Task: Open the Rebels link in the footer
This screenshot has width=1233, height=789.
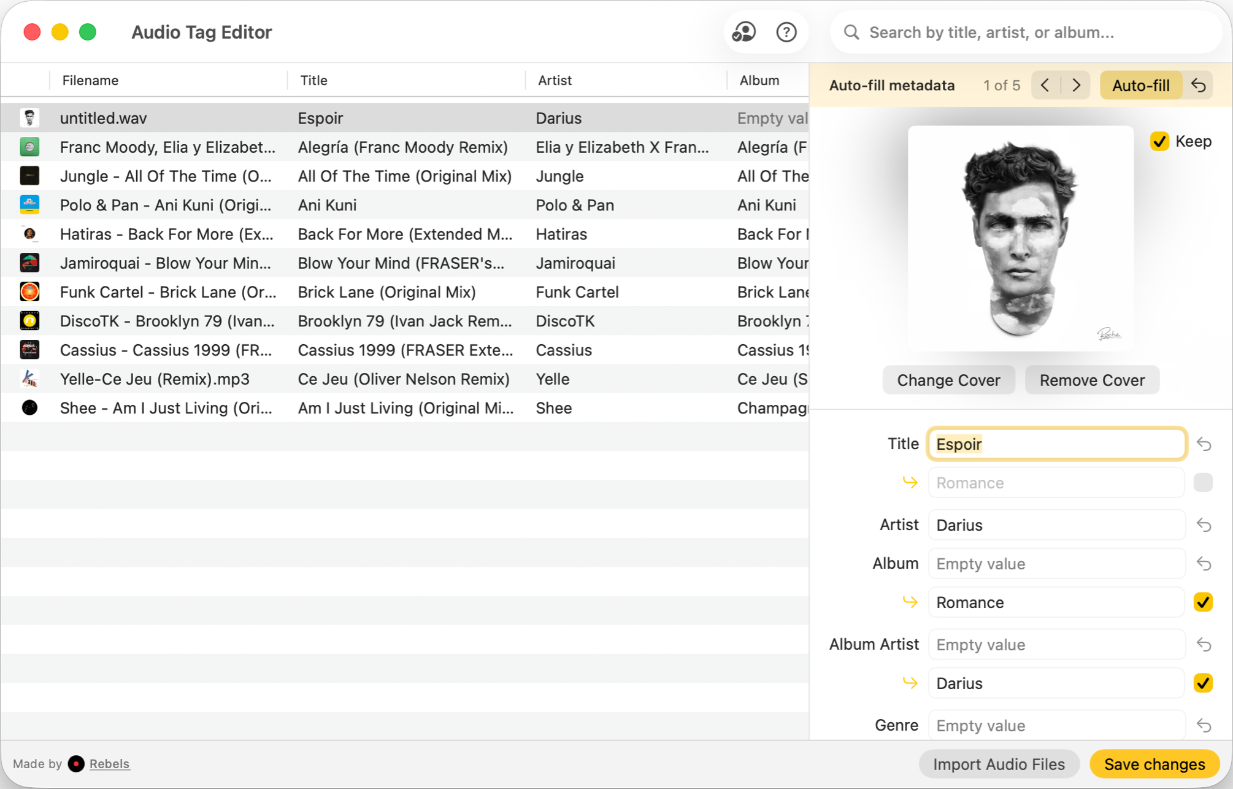Action: (109, 764)
